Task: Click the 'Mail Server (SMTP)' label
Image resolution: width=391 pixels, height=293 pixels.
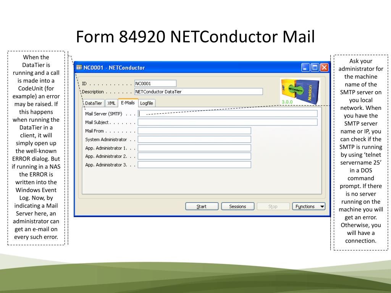Action: [103, 114]
